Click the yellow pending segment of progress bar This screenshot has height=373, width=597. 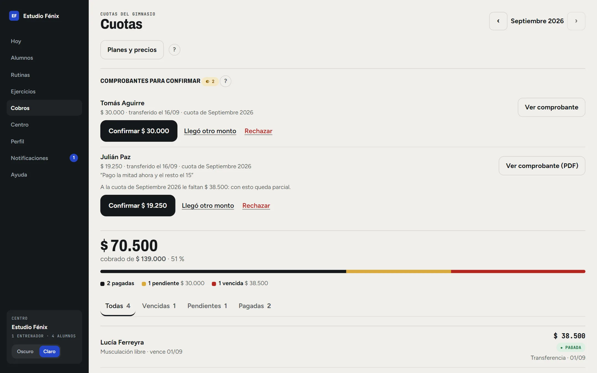click(x=399, y=272)
